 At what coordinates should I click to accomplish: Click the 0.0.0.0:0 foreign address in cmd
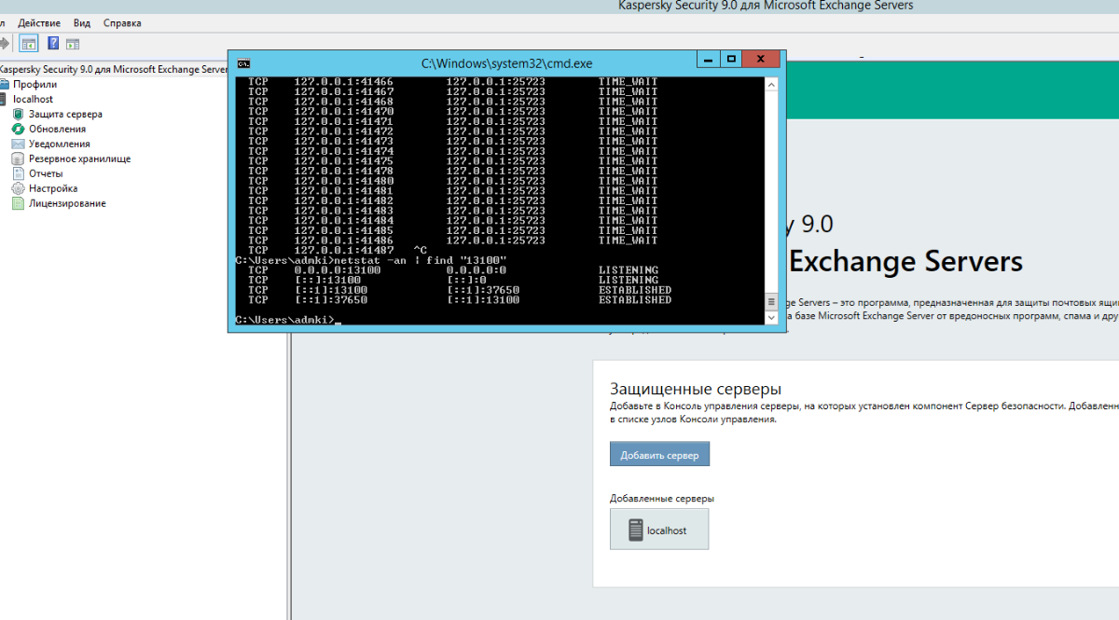(475, 270)
